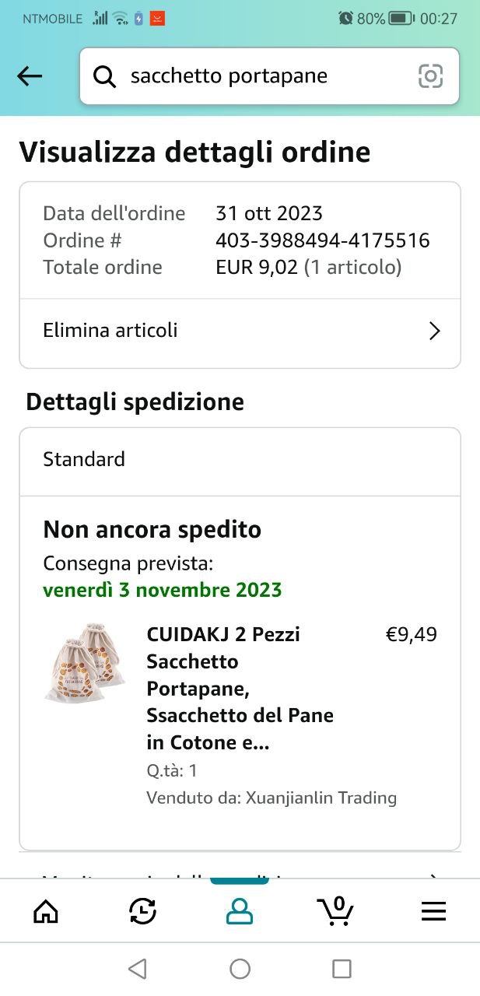Tap the search magnifier icon

click(x=104, y=76)
